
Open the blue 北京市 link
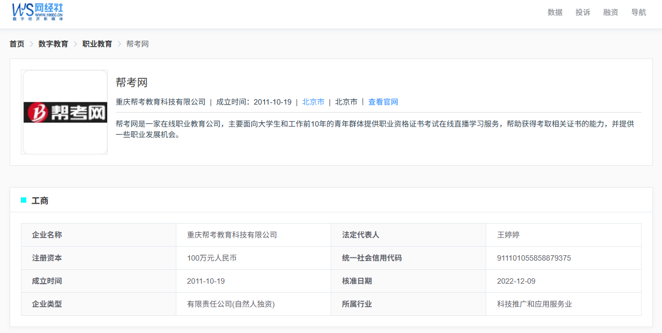click(313, 102)
